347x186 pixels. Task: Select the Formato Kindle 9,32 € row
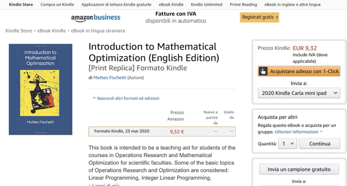coord(162,132)
